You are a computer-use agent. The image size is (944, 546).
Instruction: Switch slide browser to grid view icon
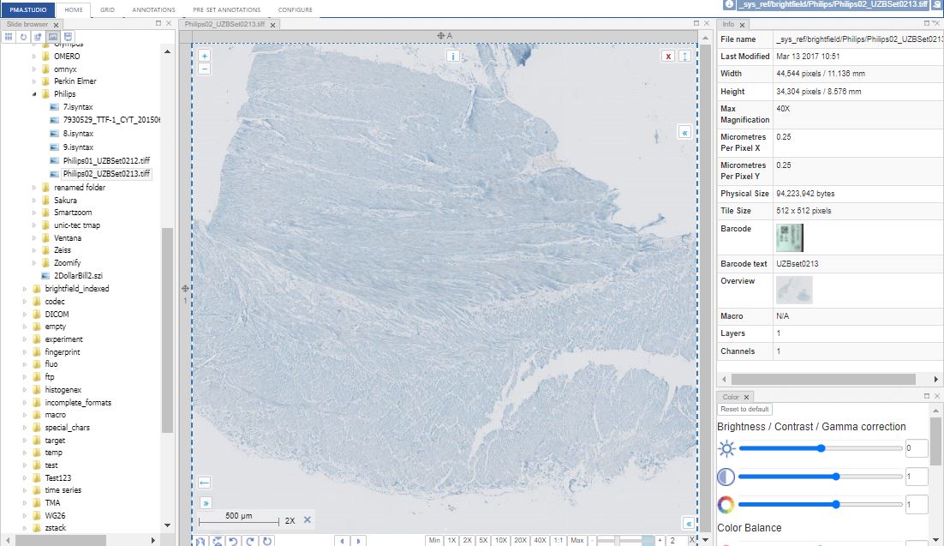(x=9, y=37)
